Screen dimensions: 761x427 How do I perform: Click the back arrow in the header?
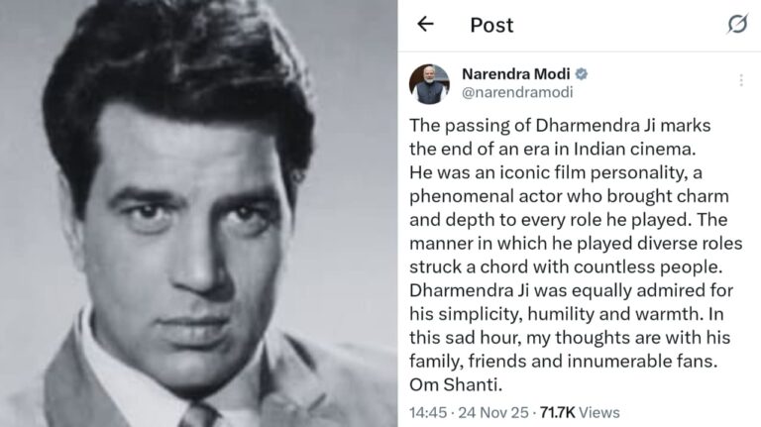425,24
